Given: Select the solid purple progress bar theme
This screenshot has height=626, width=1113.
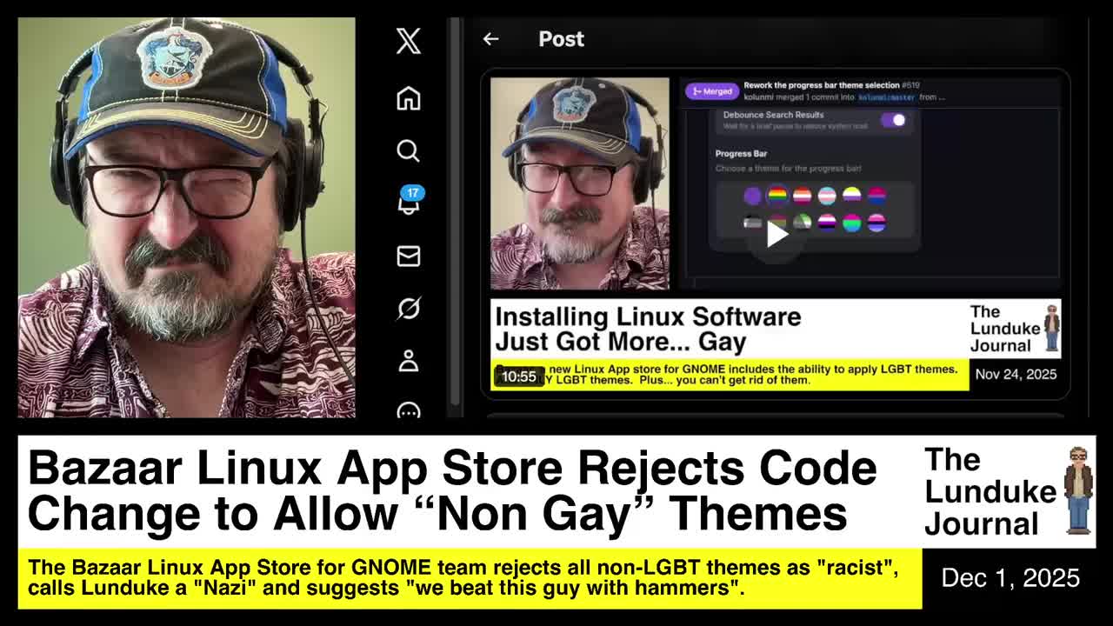Looking at the screenshot, I should [x=752, y=196].
